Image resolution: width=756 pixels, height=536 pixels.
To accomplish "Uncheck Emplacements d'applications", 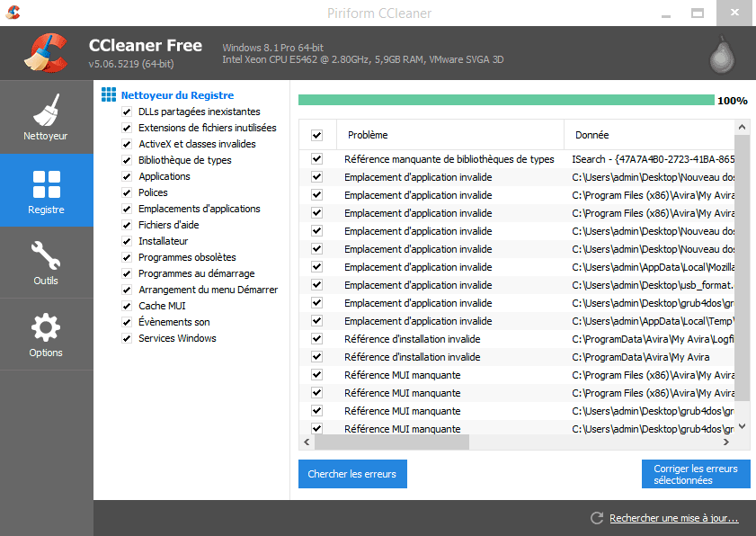I will click(x=127, y=209).
